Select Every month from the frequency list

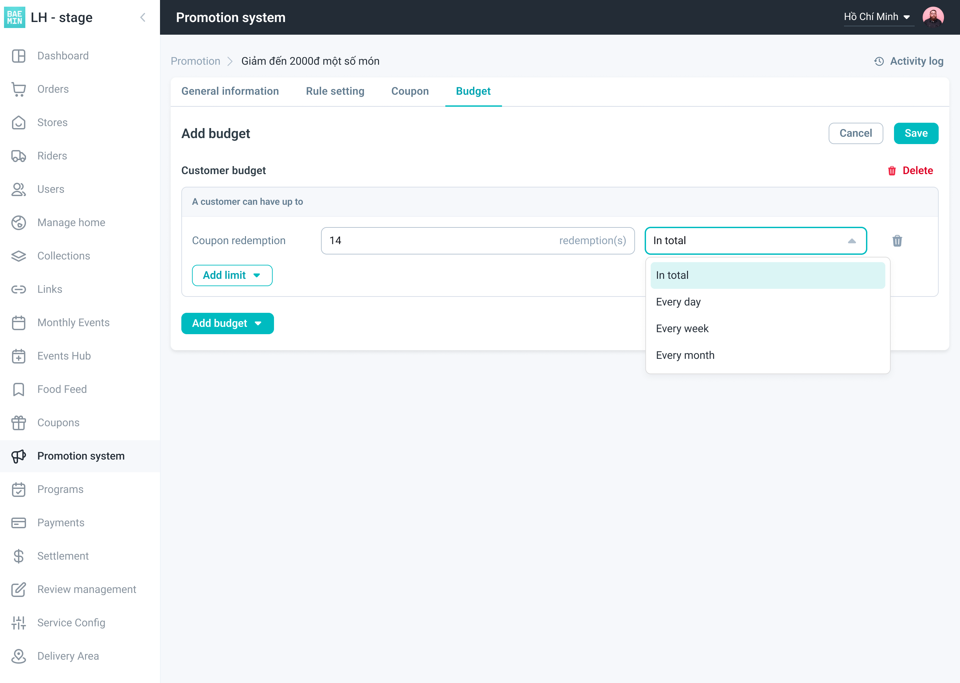tap(685, 355)
